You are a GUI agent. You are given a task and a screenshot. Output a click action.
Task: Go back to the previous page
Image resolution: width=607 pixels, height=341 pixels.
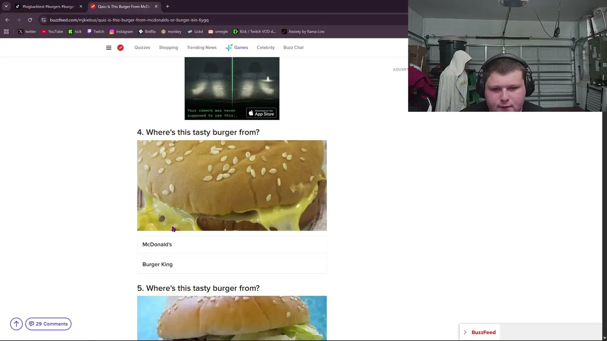tap(7, 20)
